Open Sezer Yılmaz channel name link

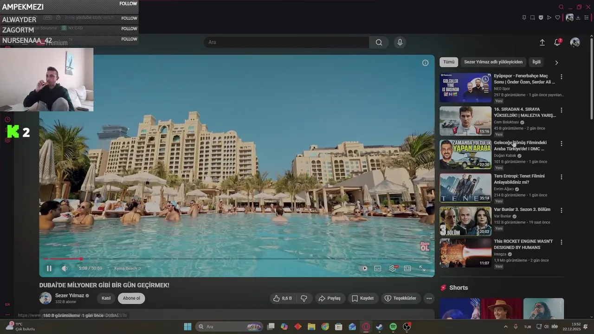coord(70,295)
